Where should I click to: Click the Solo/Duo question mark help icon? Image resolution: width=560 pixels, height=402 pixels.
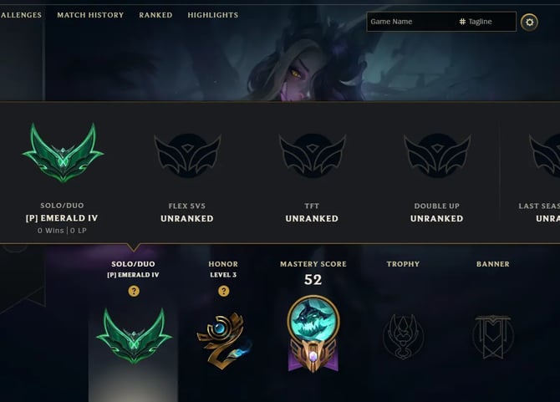click(x=134, y=291)
